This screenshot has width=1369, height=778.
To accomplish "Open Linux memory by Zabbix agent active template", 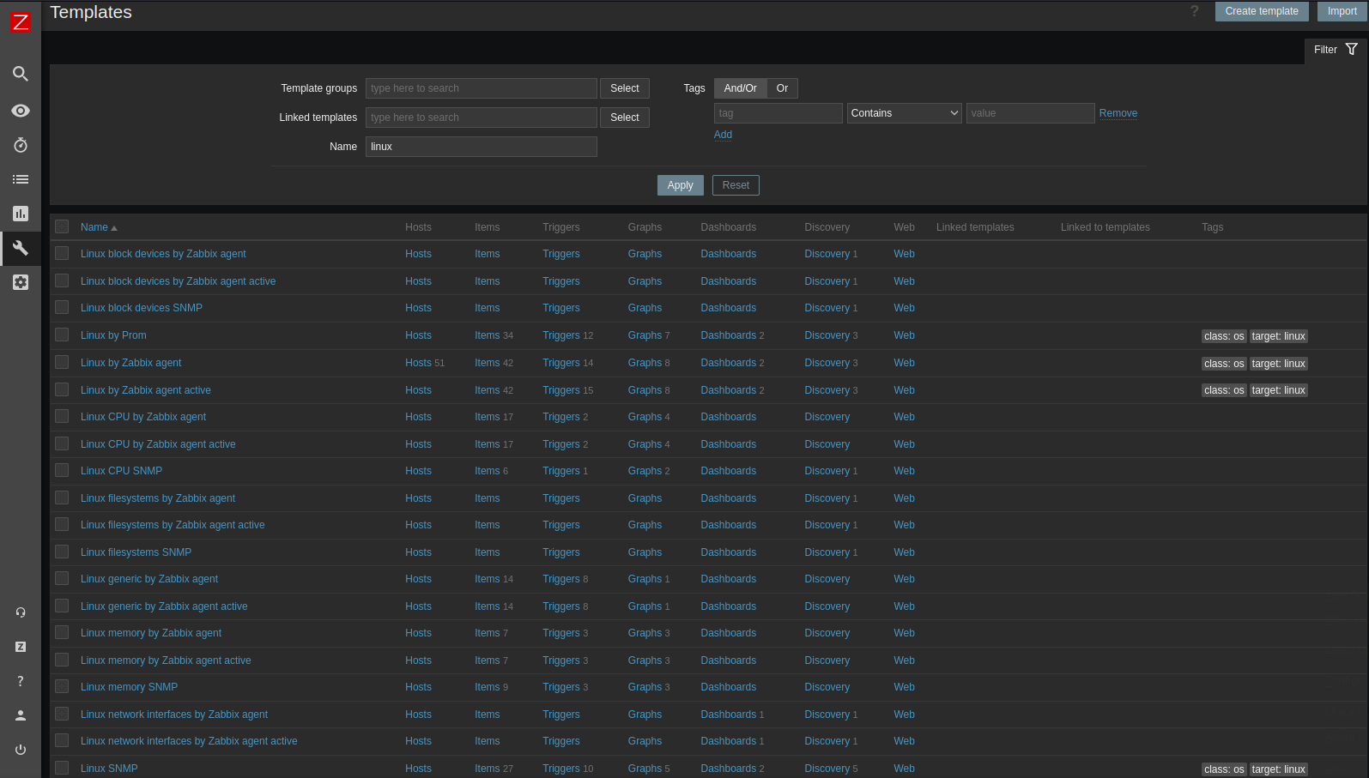I will click(166, 660).
